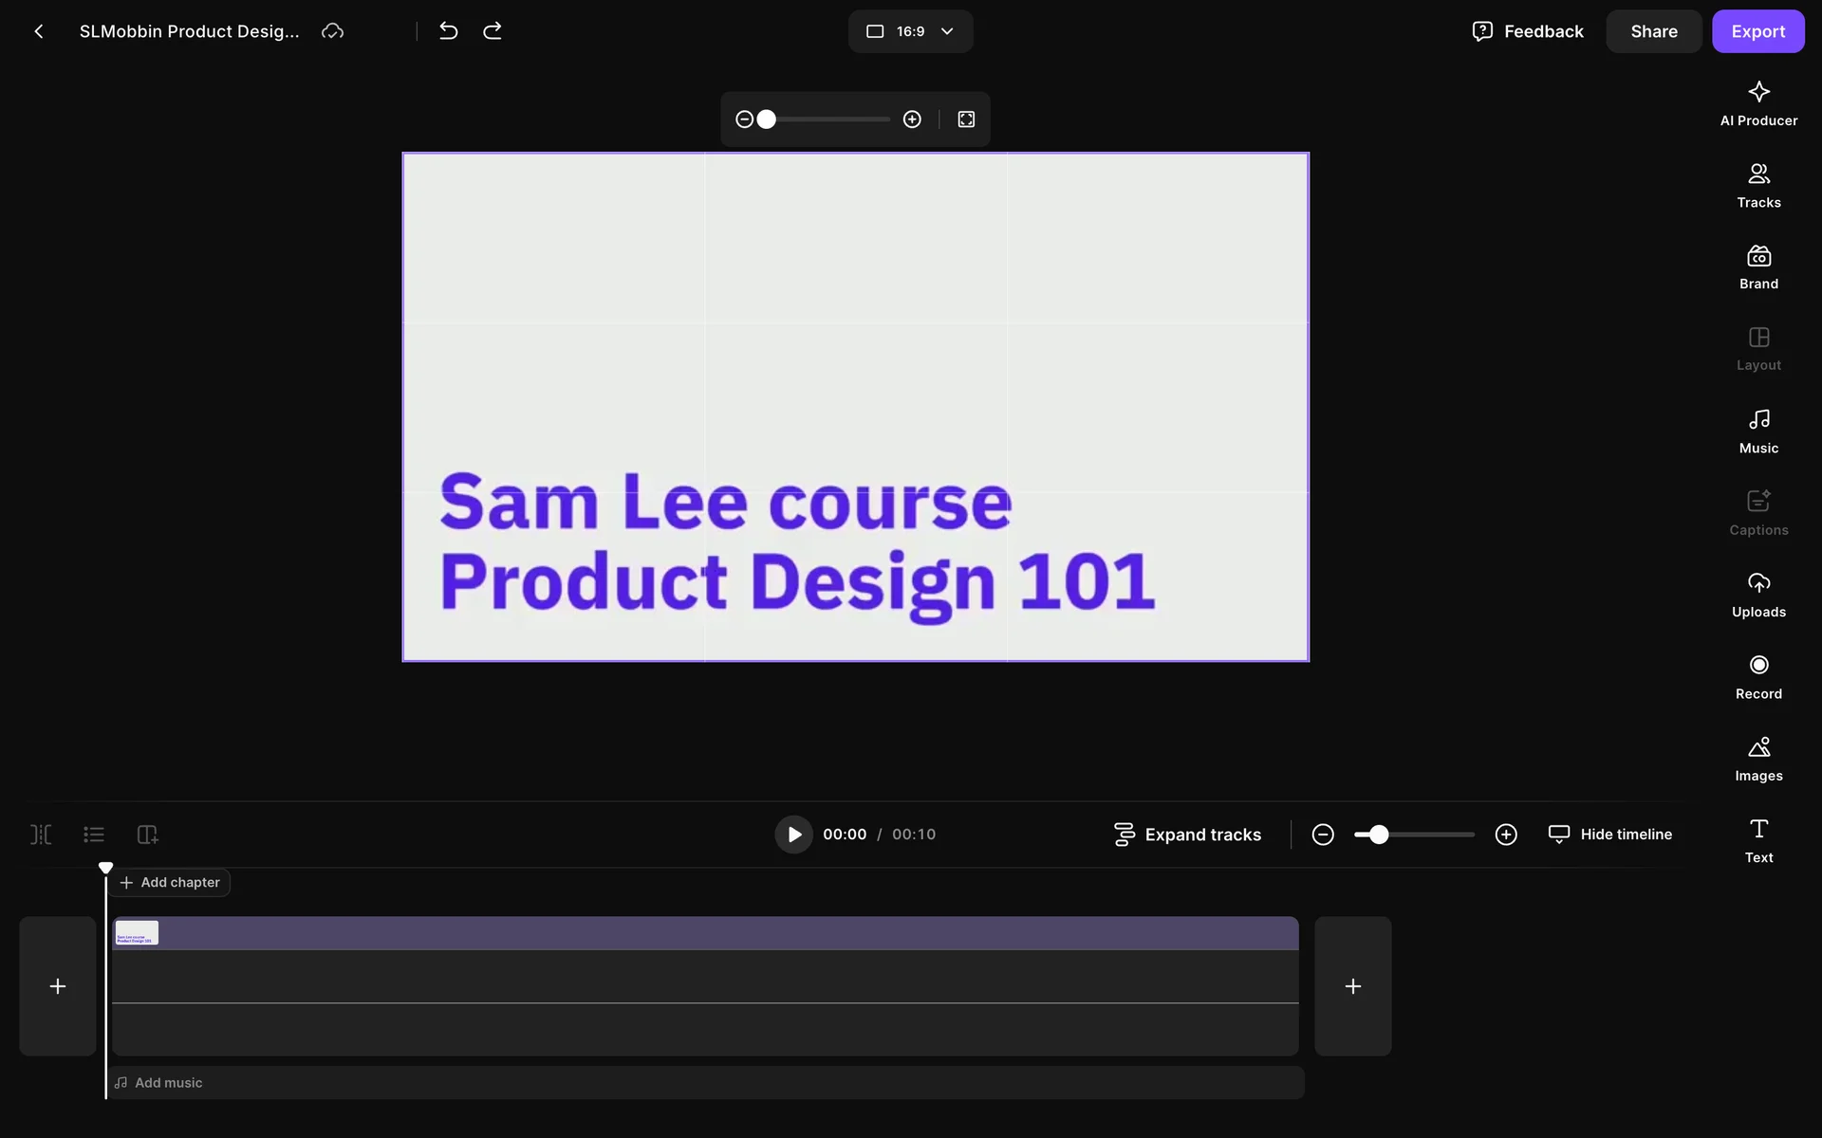The height and width of the screenshot is (1138, 1822).
Task: Open the Uploads panel
Action: [x=1757, y=596]
